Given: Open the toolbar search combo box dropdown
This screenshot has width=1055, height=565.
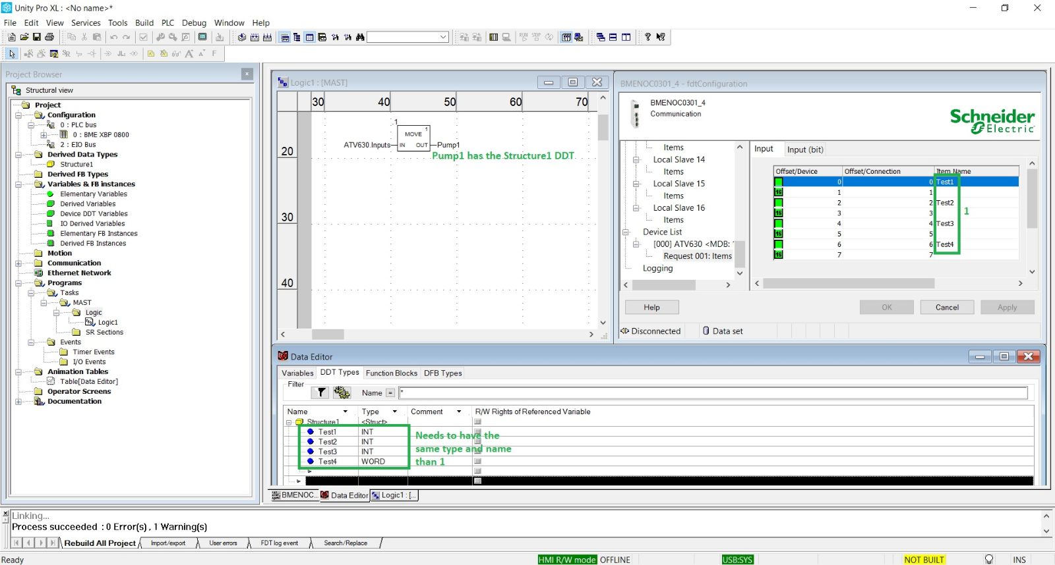Looking at the screenshot, I should tap(443, 38).
